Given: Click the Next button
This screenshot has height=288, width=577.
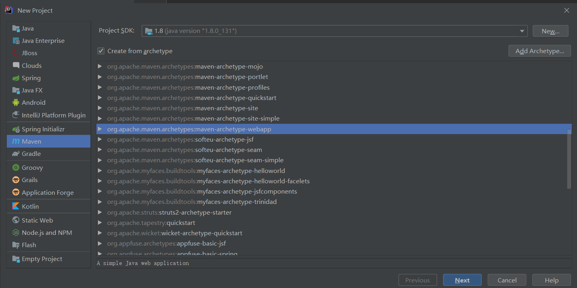Looking at the screenshot, I should [462, 280].
